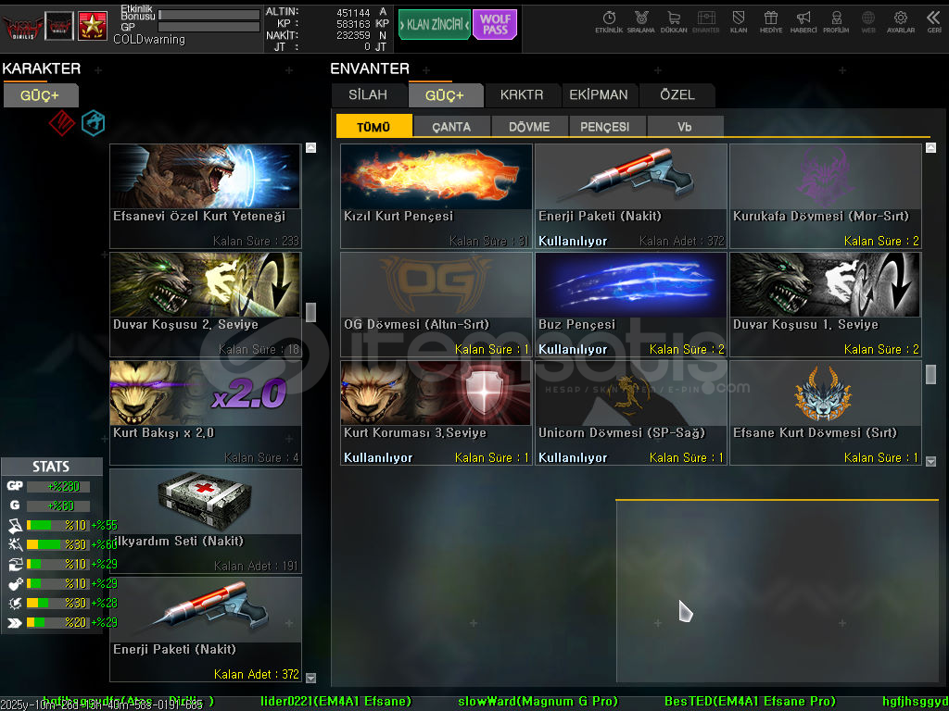949x711 pixels.
Task: Open the Haberci megaphone icon
Action: [803, 22]
